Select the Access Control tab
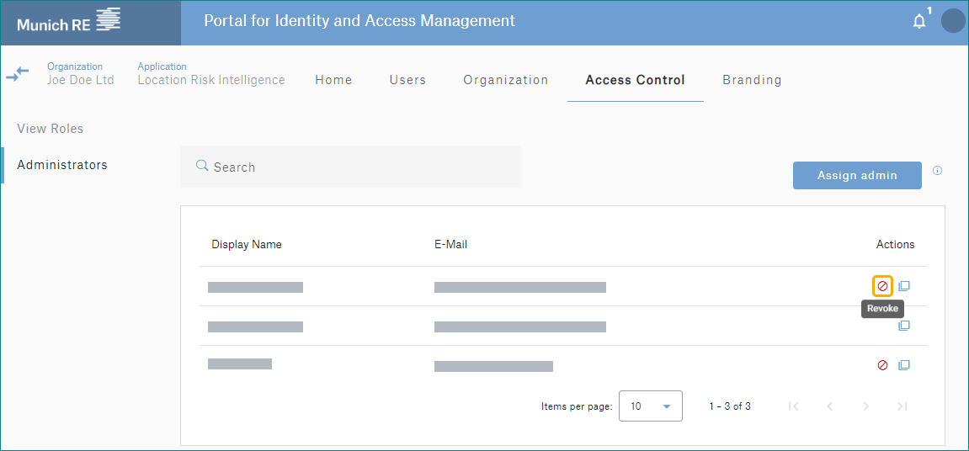 [636, 80]
